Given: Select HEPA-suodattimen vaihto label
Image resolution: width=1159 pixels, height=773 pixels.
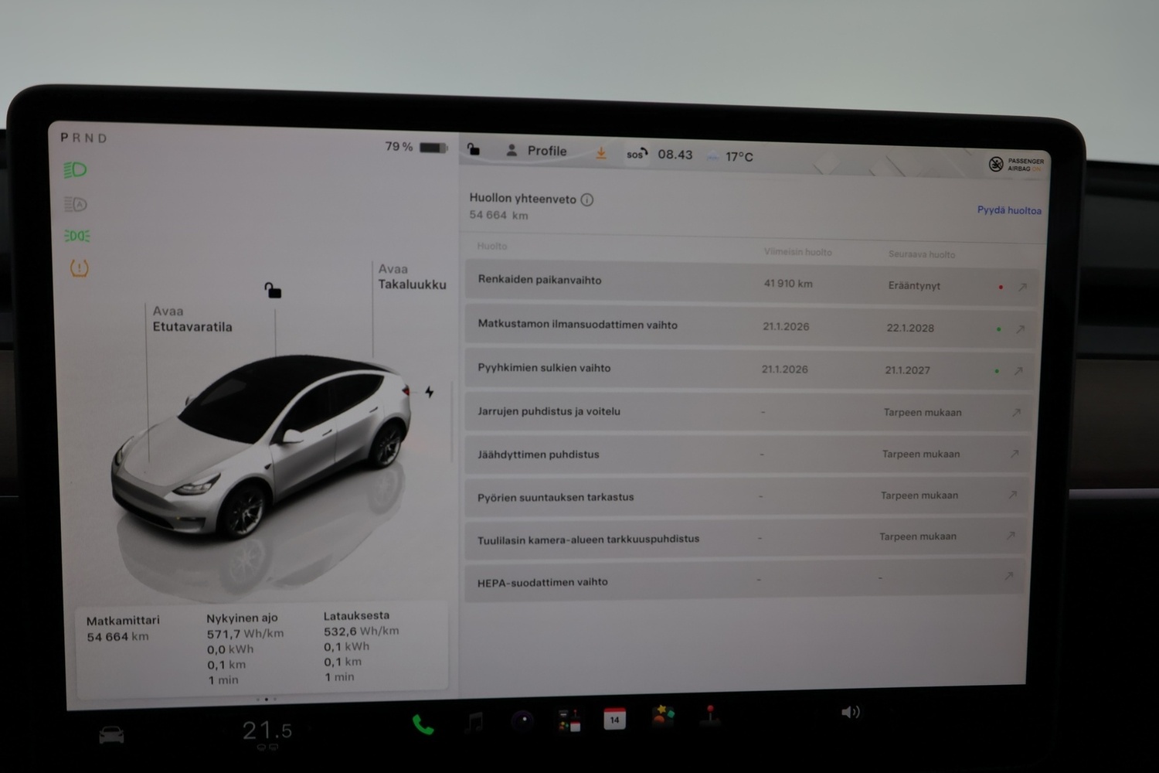Looking at the screenshot, I should [542, 582].
